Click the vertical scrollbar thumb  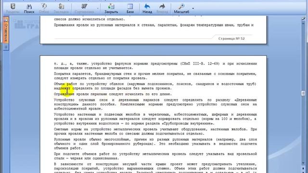(303, 93)
